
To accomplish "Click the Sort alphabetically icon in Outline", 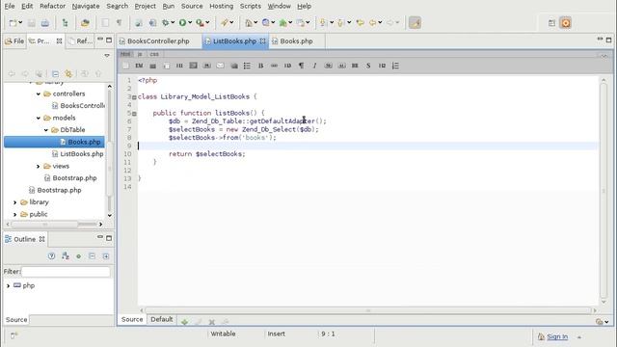I will [x=66, y=256].
